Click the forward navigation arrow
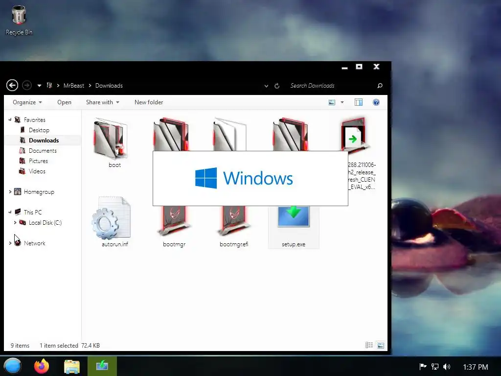This screenshot has width=501, height=376. [27, 85]
